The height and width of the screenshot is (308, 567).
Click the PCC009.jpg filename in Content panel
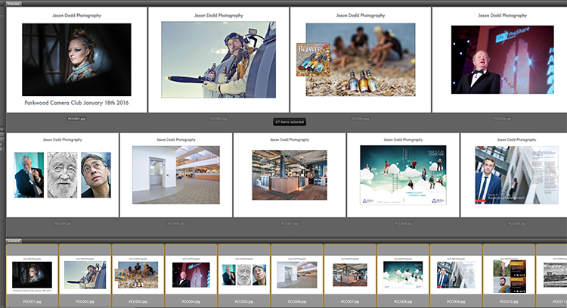pos(456,301)
